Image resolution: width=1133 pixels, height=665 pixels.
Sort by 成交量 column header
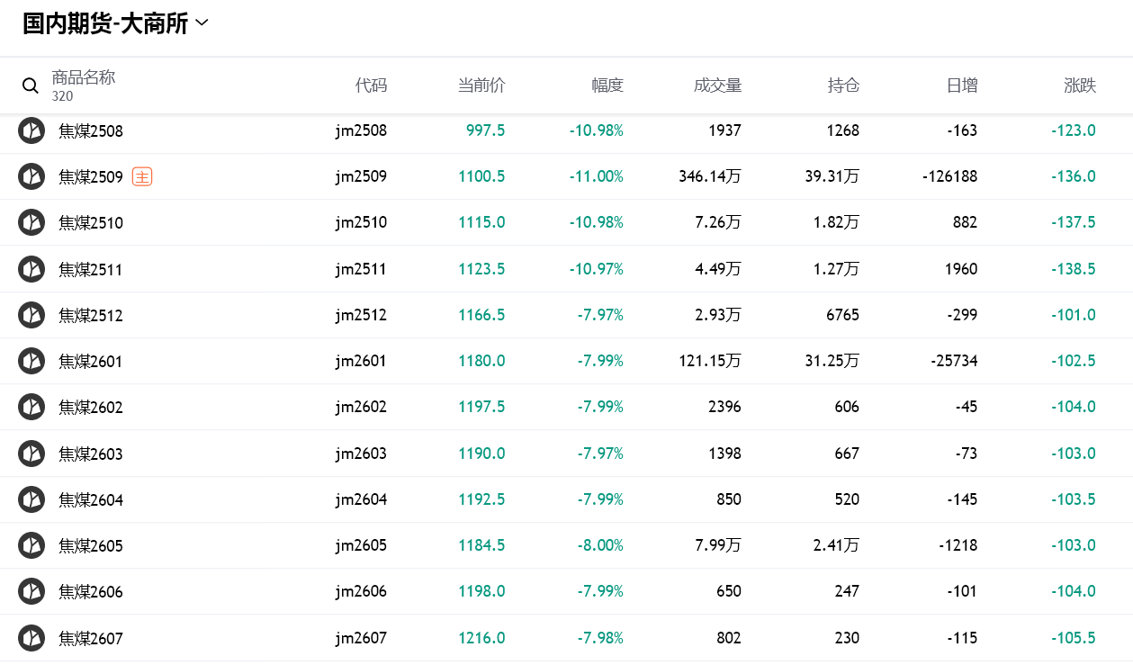(717, 85)
